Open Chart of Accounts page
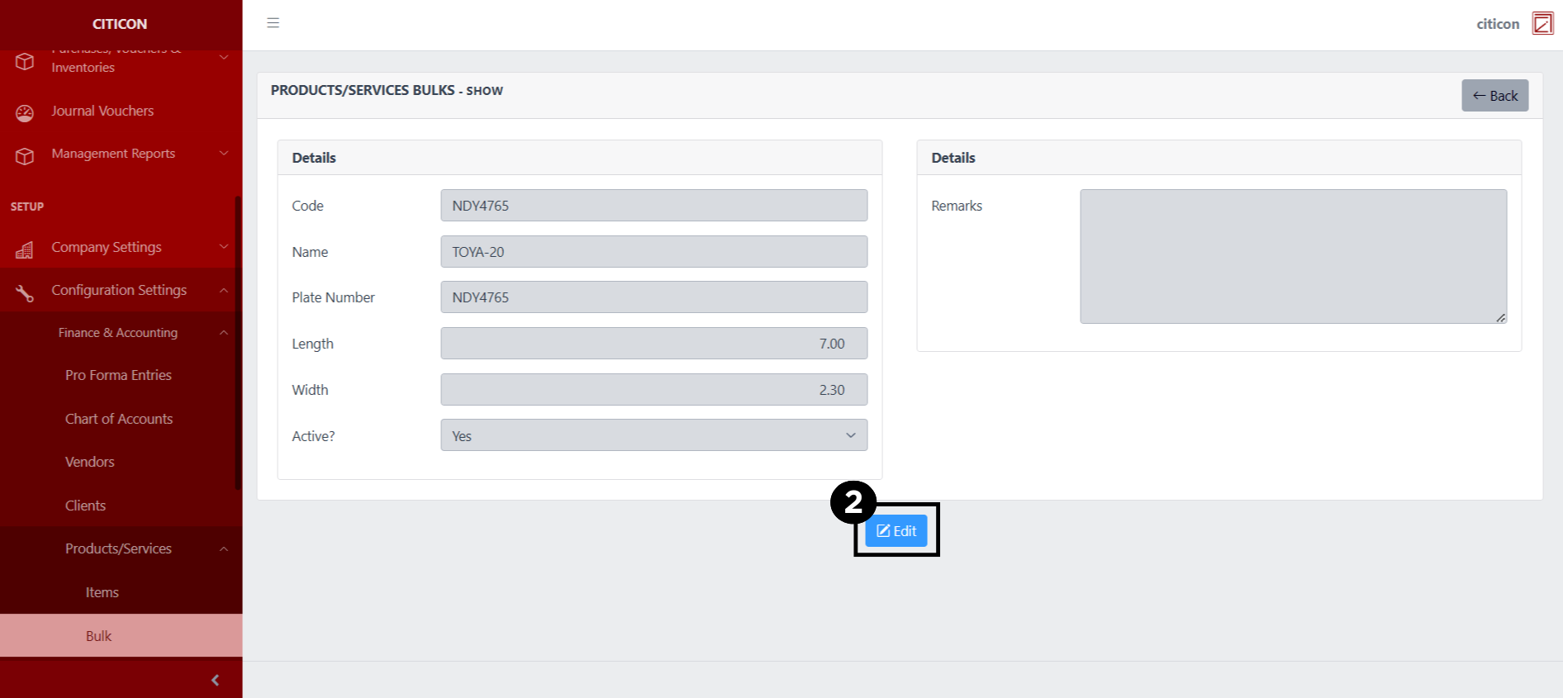1563x698 pixels. pos(119,419)
